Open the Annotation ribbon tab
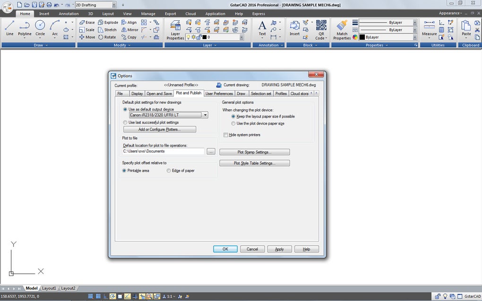Image resolution: width=482 pixels, height=301 pixels. (69, 14)
